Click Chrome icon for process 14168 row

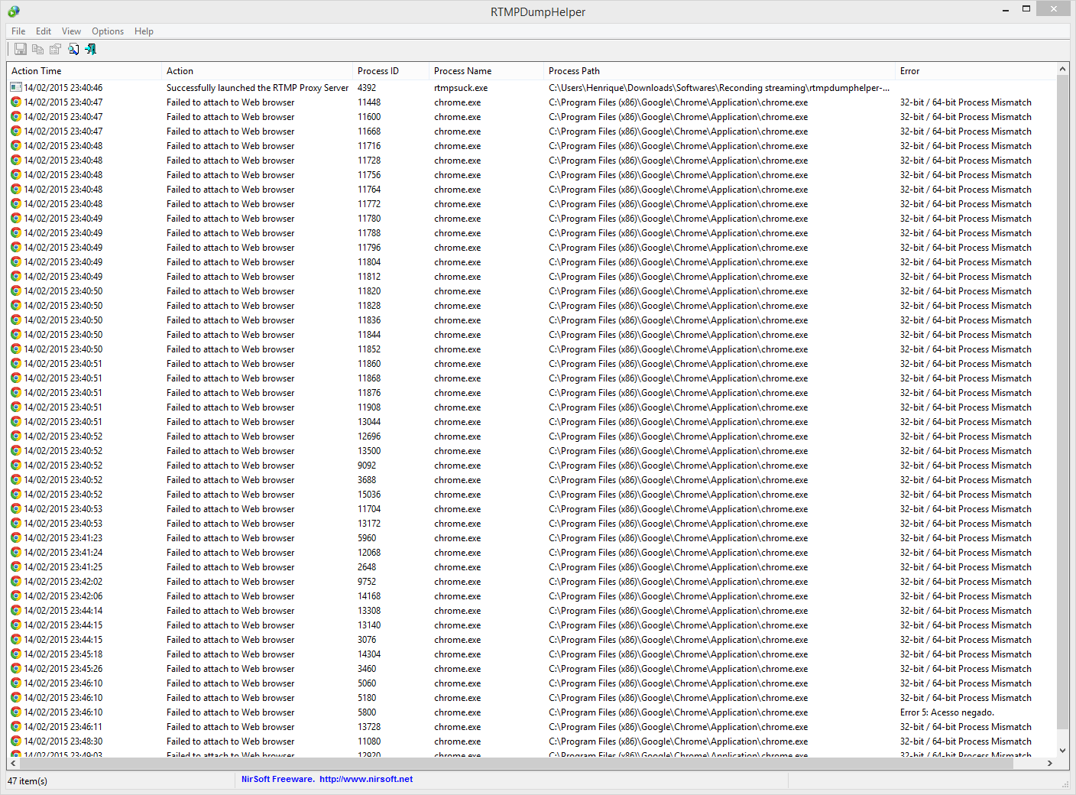[x=16, y=596]
